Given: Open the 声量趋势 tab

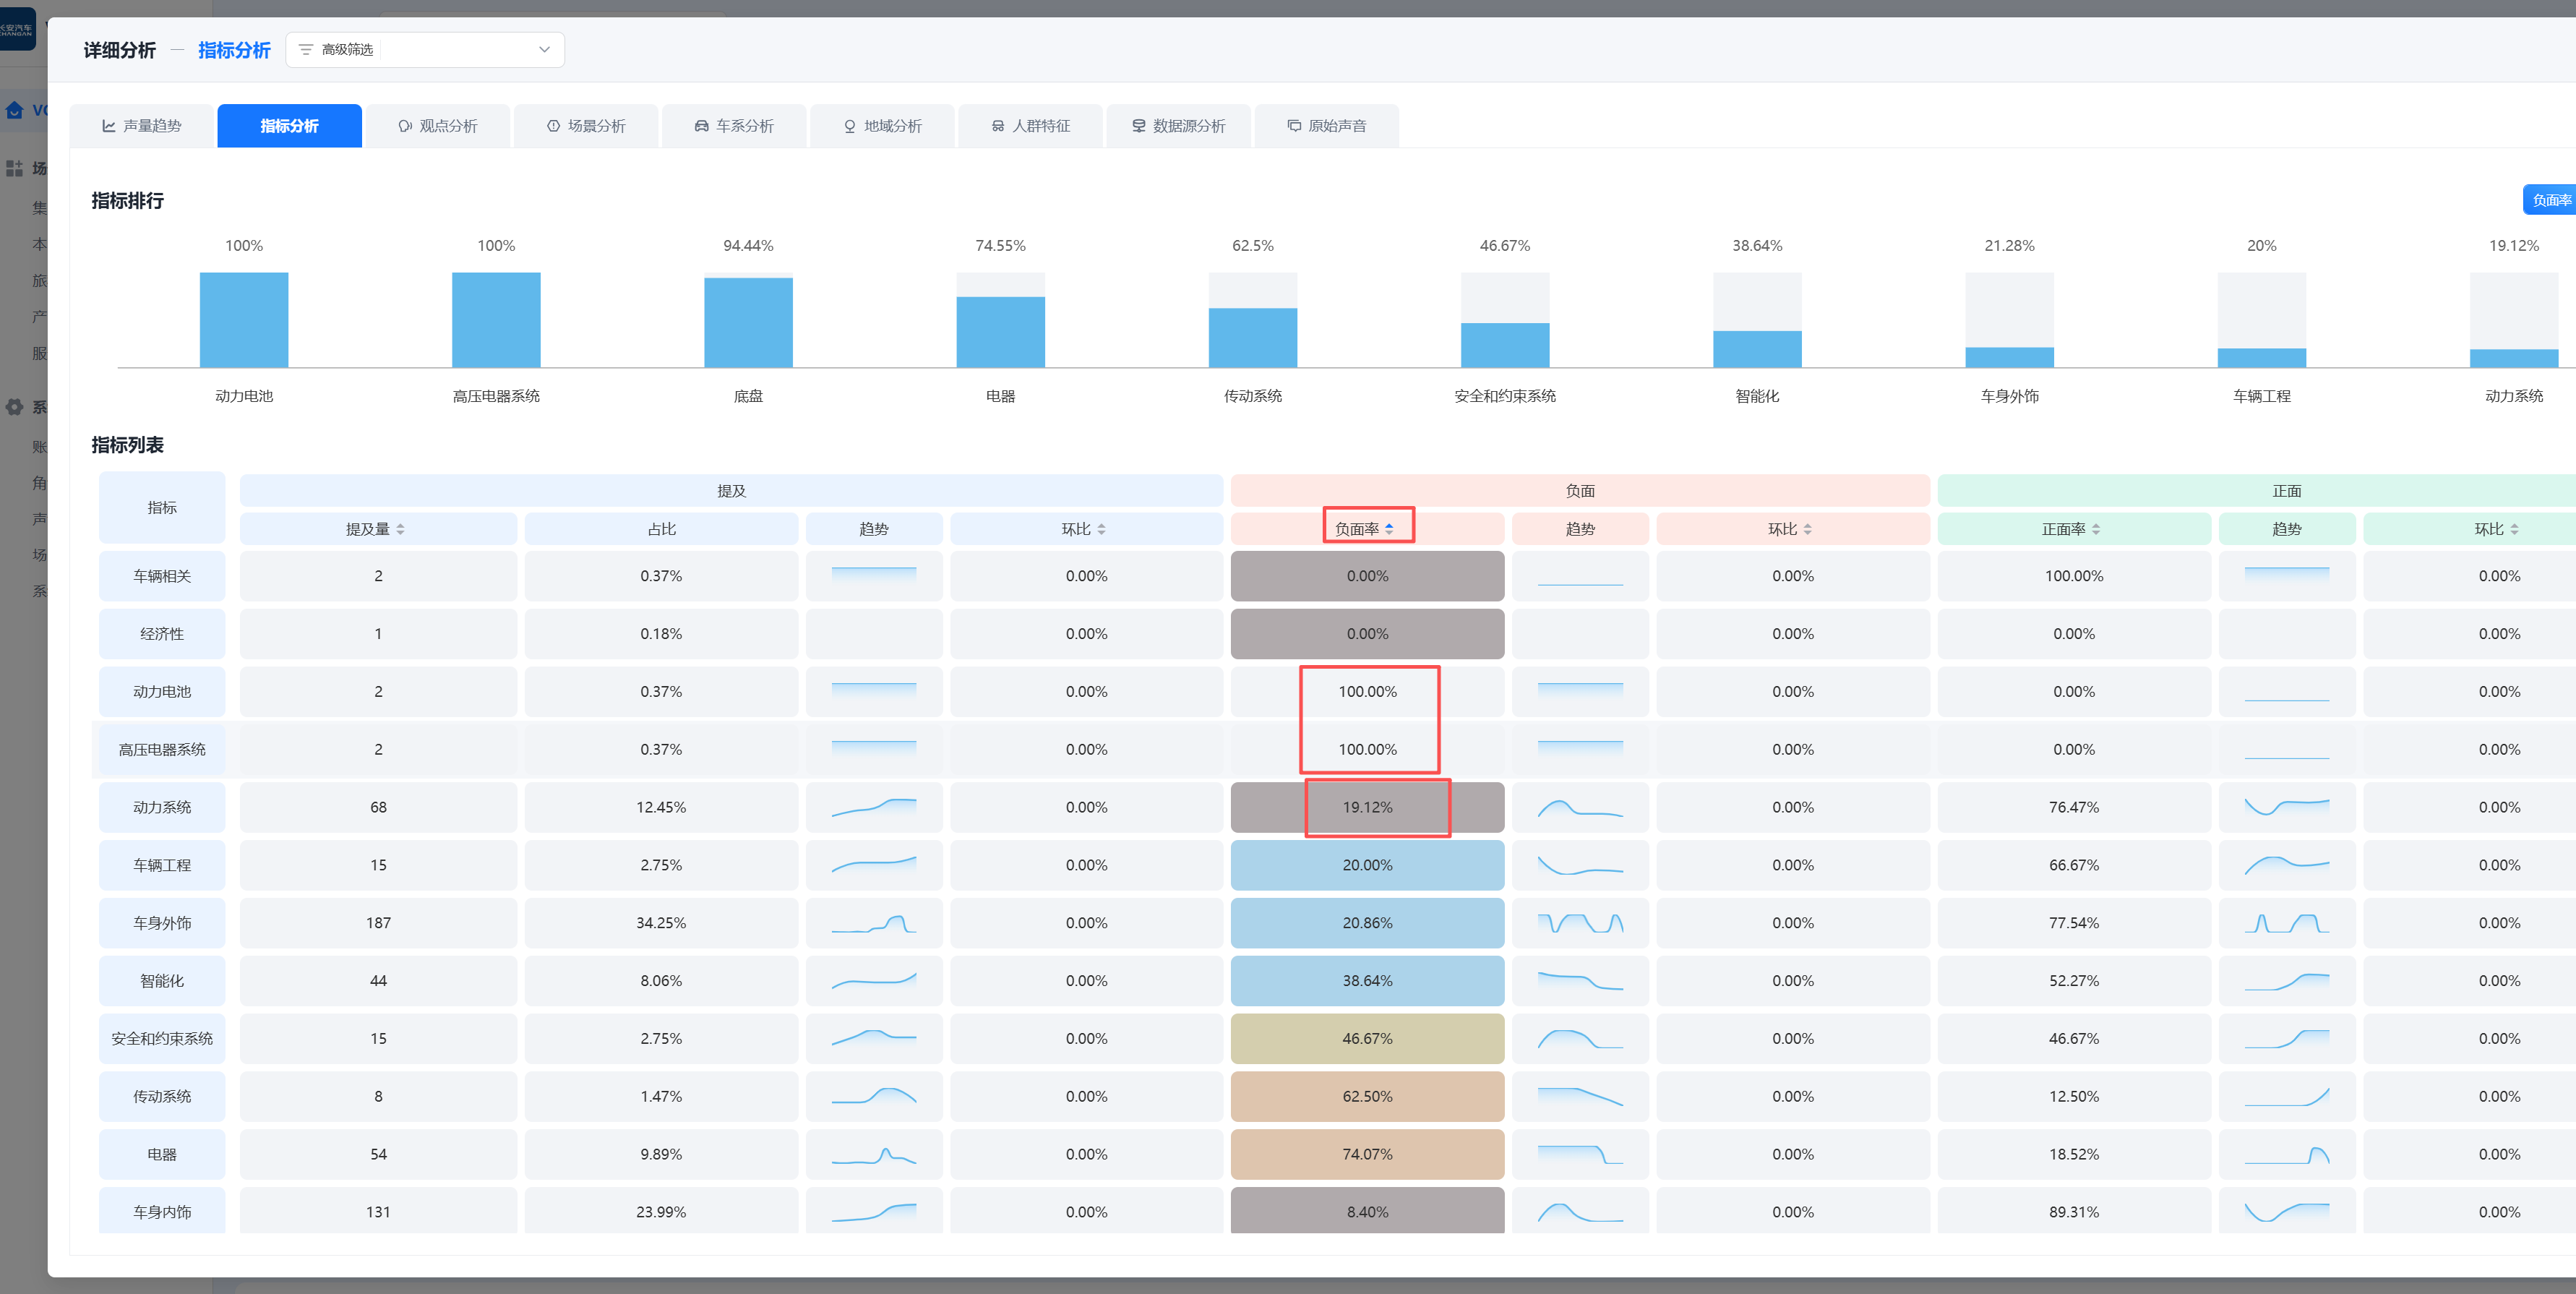Looking at the screenshot, I should point(142,126).
